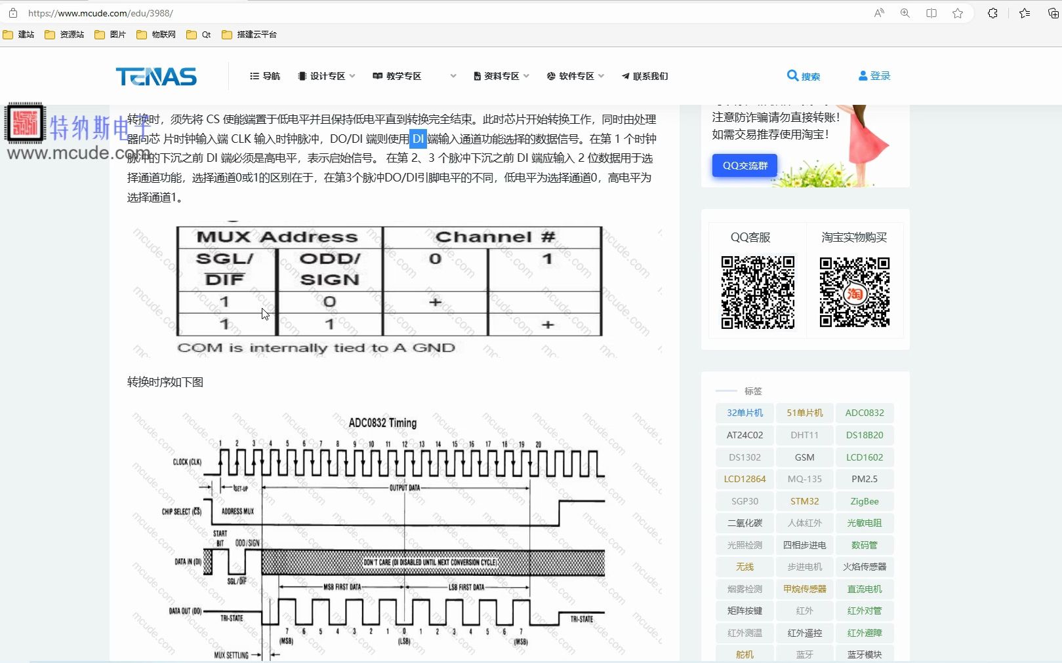Open the collections icon in toolbar
This screenshot has width=1062, height=663.
click(x=1053, y=13)
